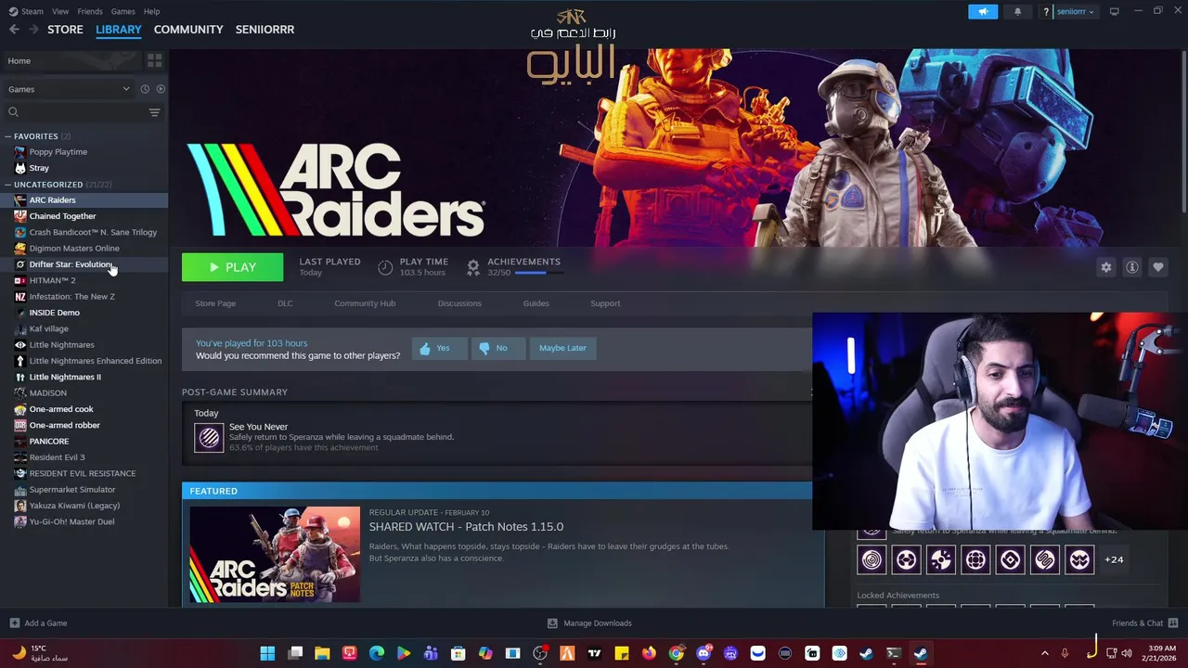The width and height of the screenshot is (1188, 668).
Task: Select Little Nightmares II in the list
Action: coord(65,377)
